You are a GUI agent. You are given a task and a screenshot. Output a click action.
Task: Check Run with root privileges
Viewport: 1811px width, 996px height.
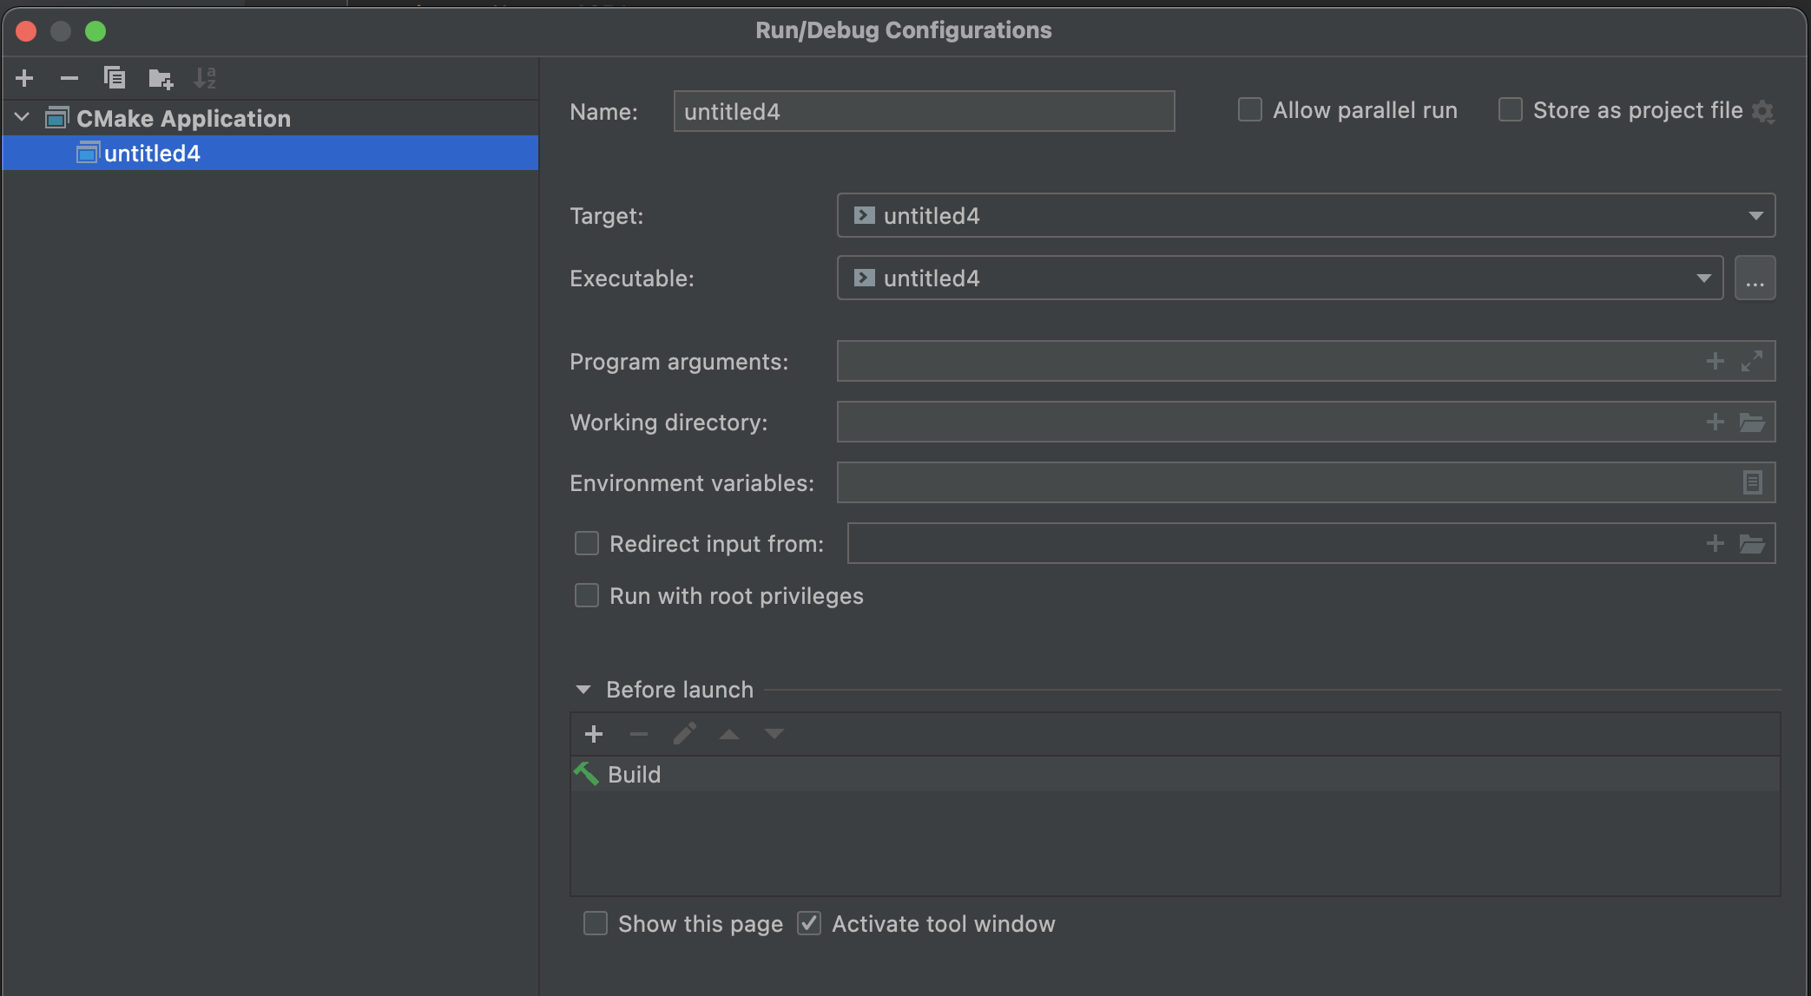click(x=587, y=595)
